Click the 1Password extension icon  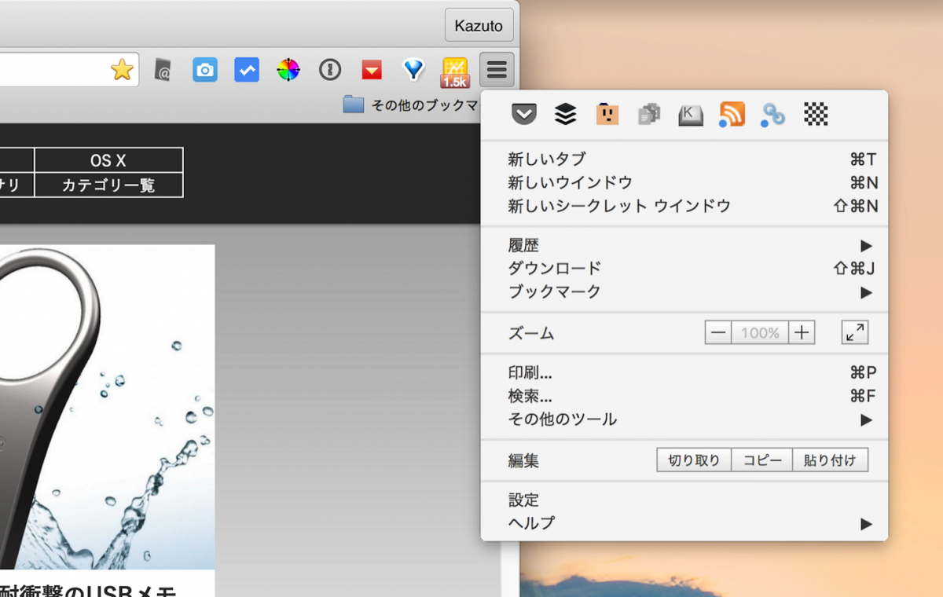(x=329, y=69)
